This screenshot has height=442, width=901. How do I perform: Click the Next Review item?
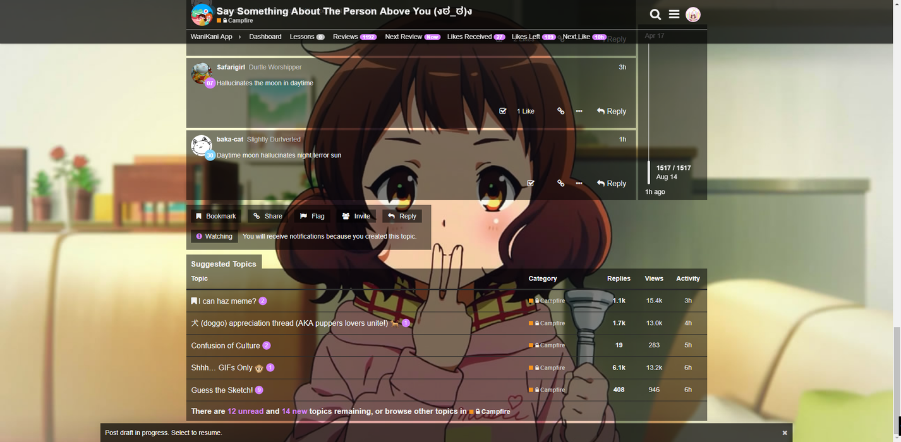click(x=413, y=37)
